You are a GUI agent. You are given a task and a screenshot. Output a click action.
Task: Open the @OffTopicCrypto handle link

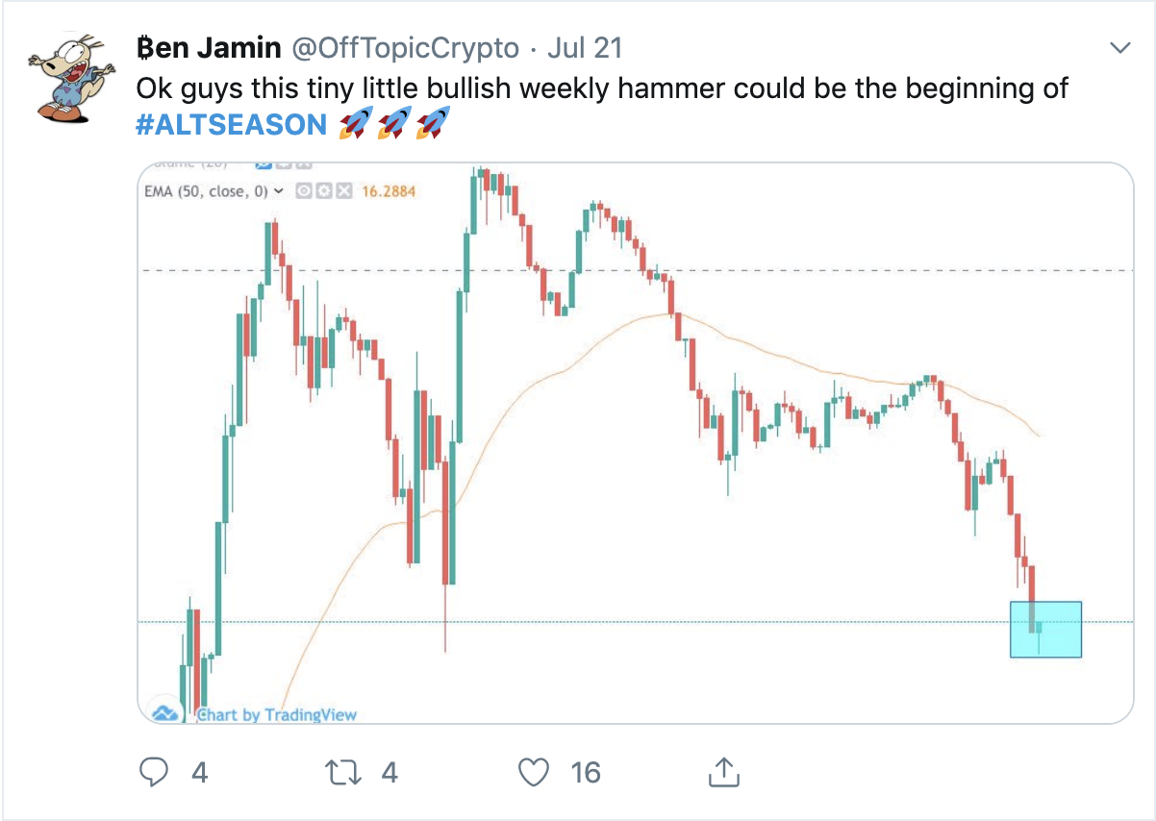[405, 48]
